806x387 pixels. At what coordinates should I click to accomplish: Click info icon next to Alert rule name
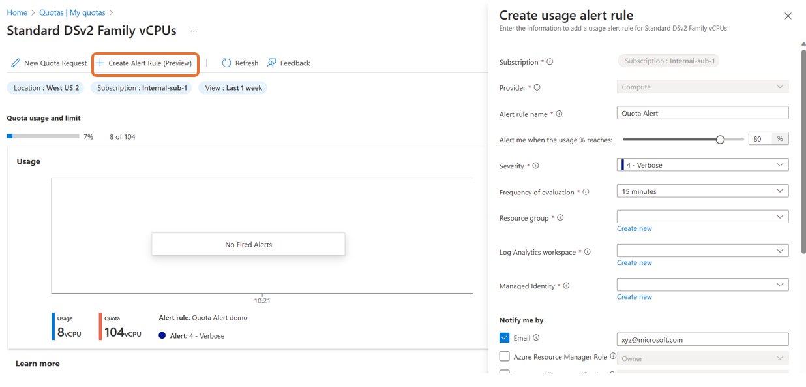[x=559, y=114]
